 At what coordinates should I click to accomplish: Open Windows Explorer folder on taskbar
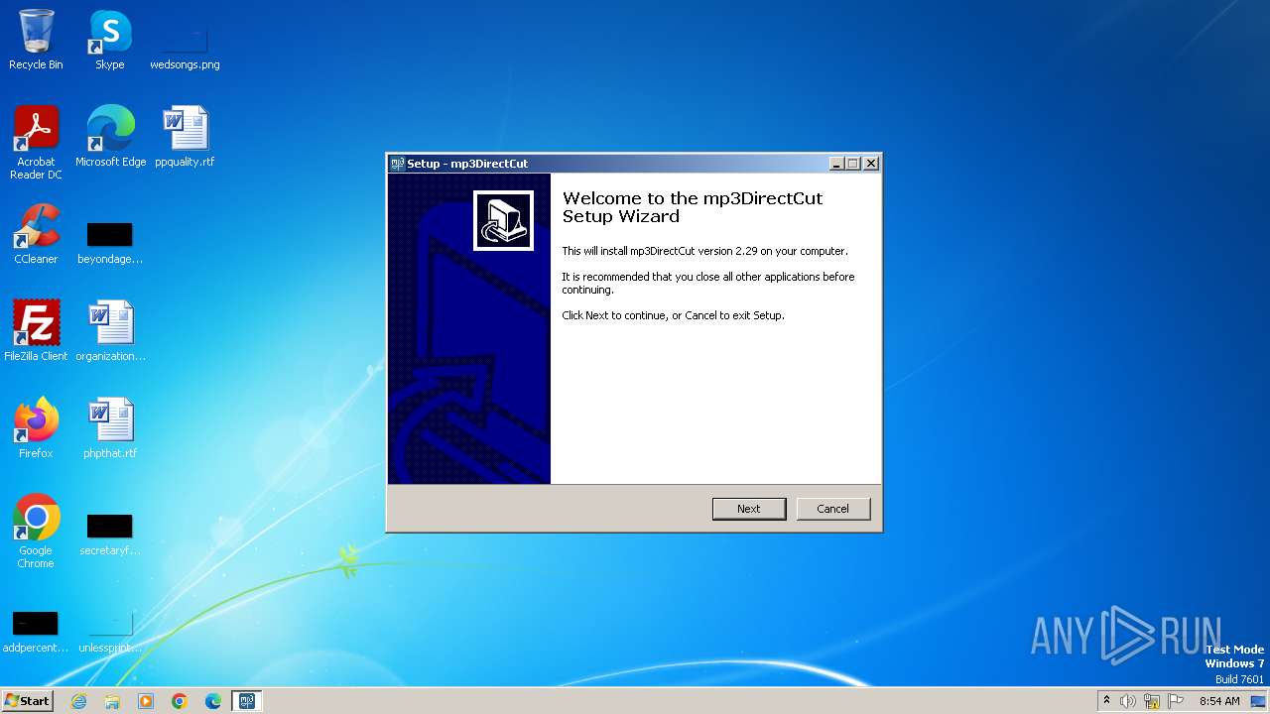(x=112, y=701)
